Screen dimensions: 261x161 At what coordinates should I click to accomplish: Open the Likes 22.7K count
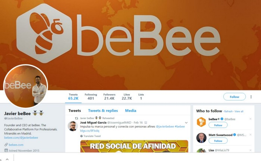tap(127, 97)
